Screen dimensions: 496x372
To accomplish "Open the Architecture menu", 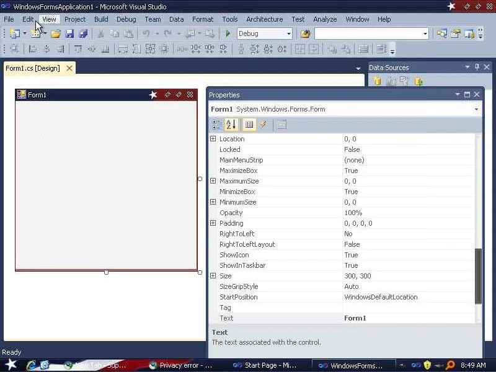I will [x=265, y=19].
